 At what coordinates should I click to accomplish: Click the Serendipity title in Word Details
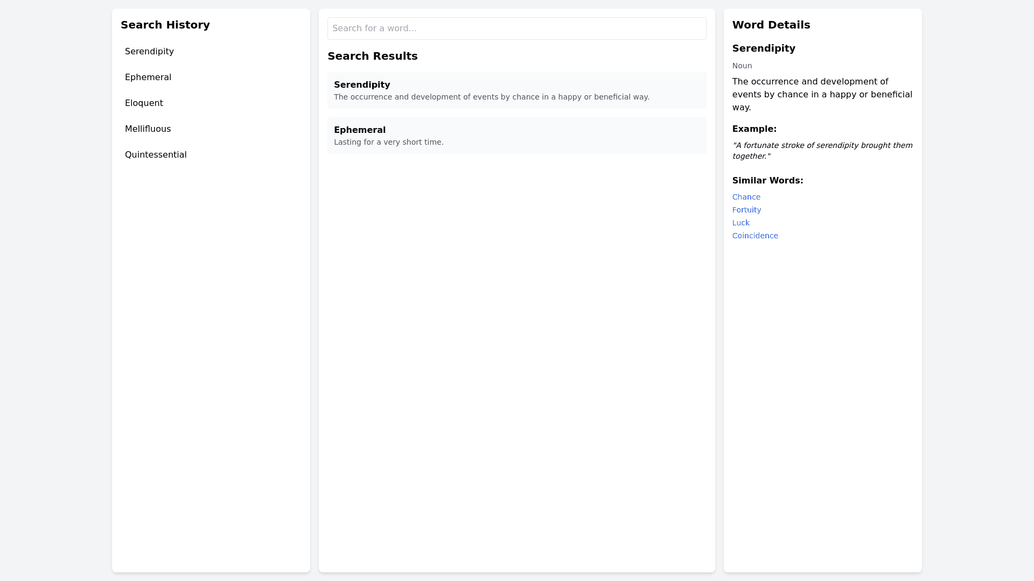(x=763, y=48)
